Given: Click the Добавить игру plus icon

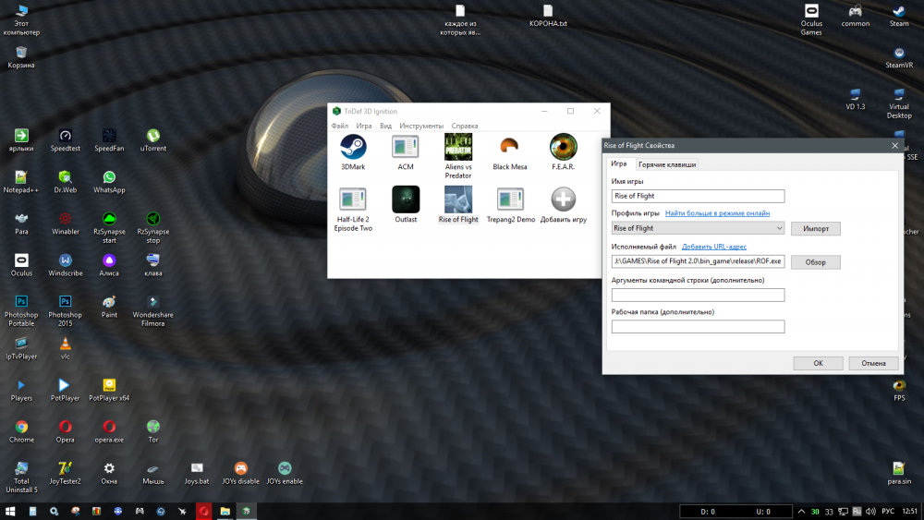Looking at the screenshot, I should pos(564,200).
